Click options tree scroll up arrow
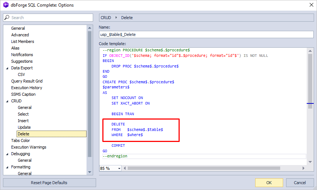Image resolution: width=317 pixels, height=190 pixels. [89, 28]
